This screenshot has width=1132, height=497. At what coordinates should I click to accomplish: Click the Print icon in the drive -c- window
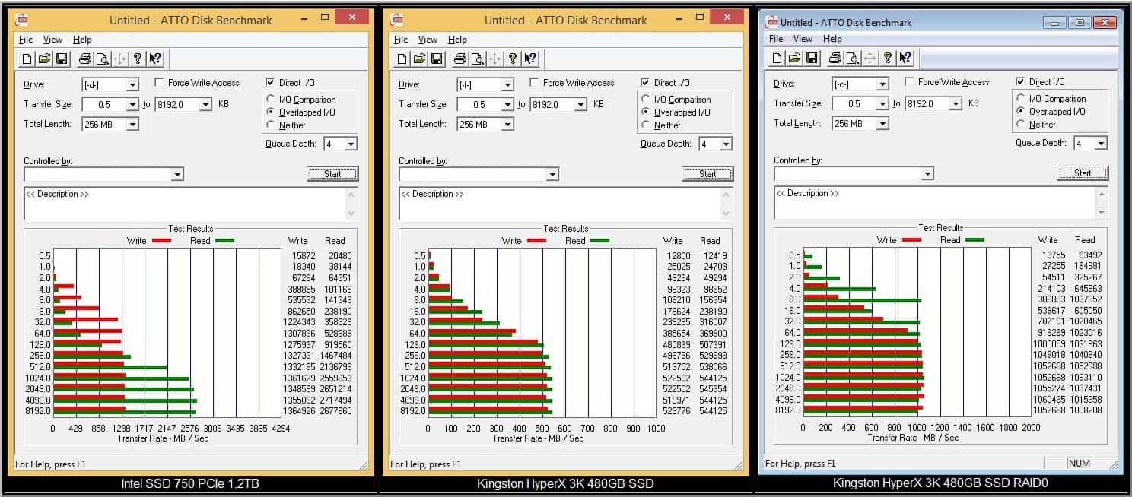(x=835, y=59)
